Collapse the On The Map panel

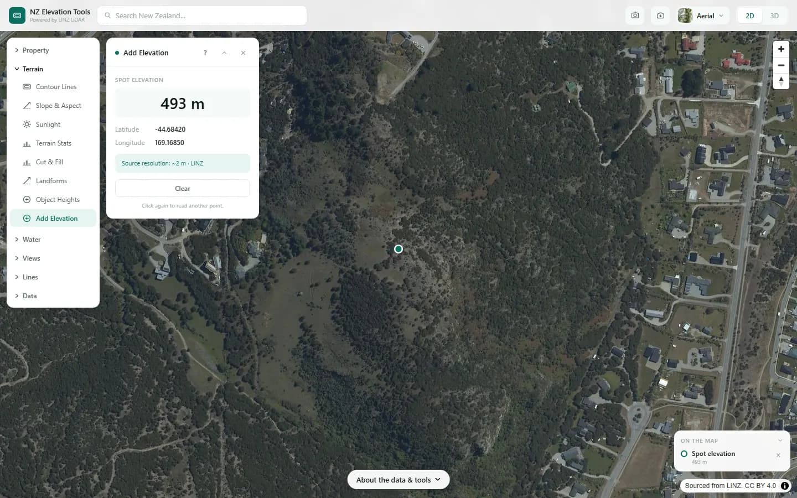coord(780,440)
